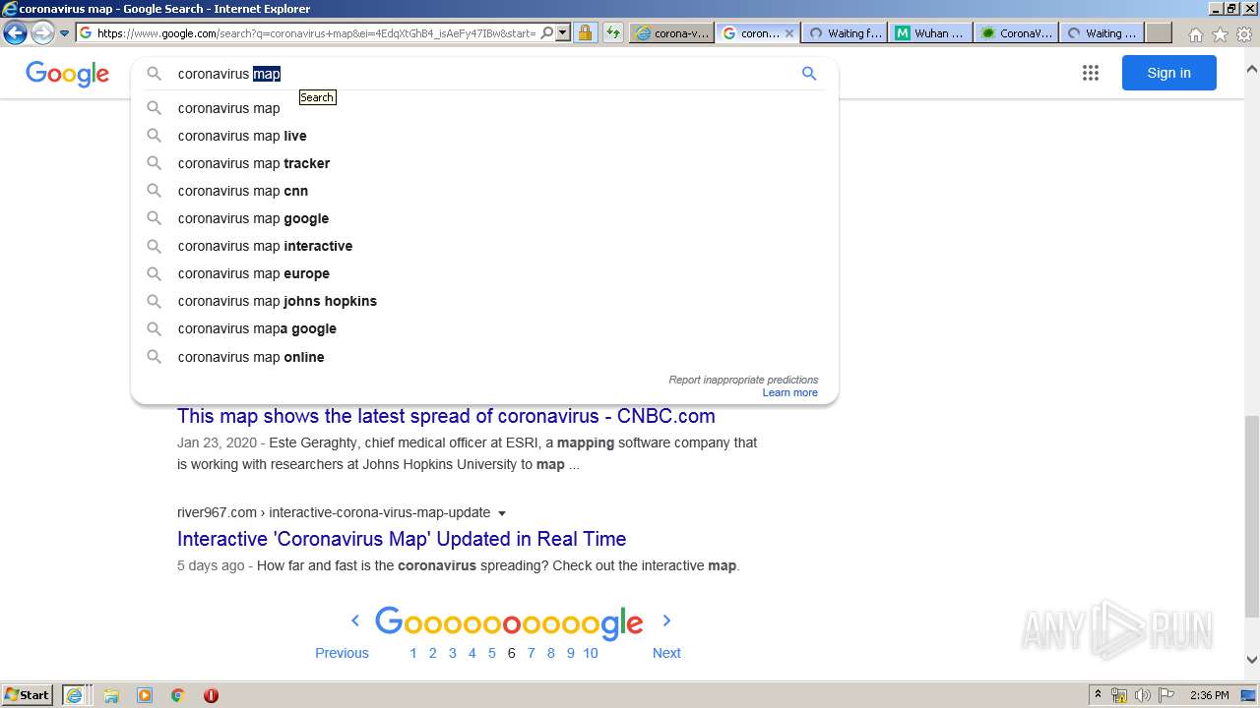Click inside the Google search box
1260x708 pixels.
tap(482, 74)
